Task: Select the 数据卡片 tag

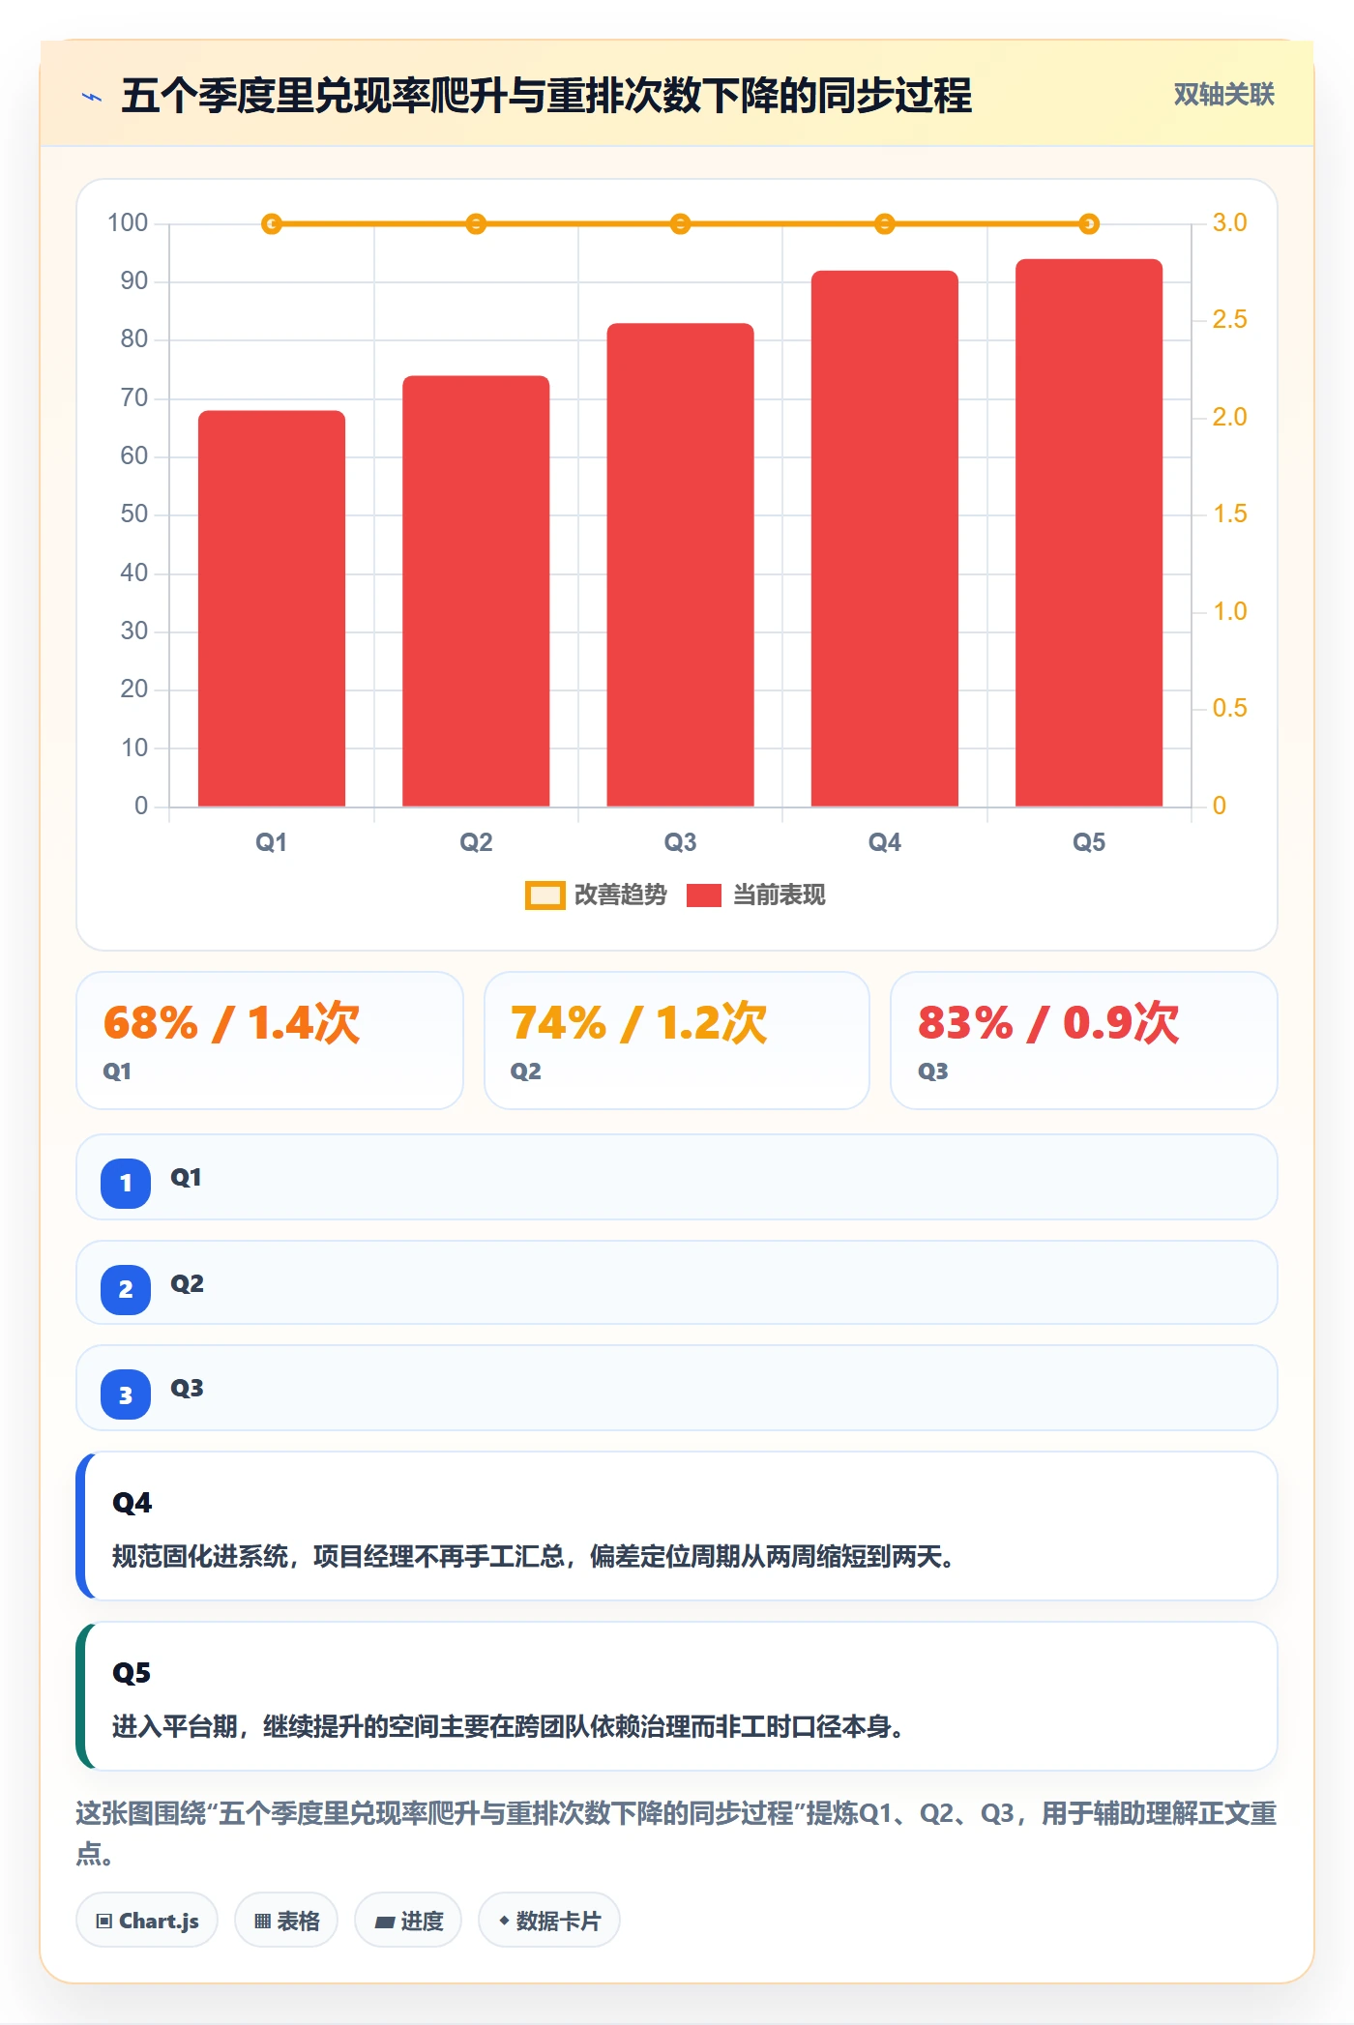Action: (x=549, y=1921)
